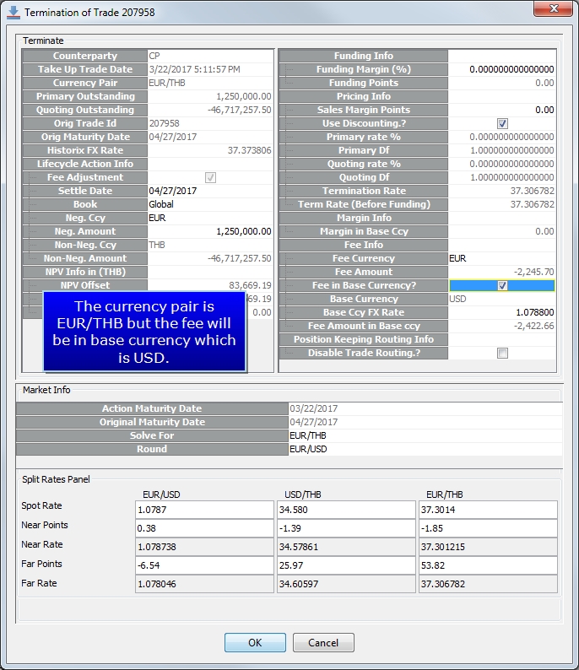This screenshot has height=670, width=579.
Task: Click the Quoting rate % value
Action: pyautogui.click(x=502, y=164)
